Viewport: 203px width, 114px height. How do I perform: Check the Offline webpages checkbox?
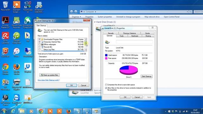coord(39,44)
